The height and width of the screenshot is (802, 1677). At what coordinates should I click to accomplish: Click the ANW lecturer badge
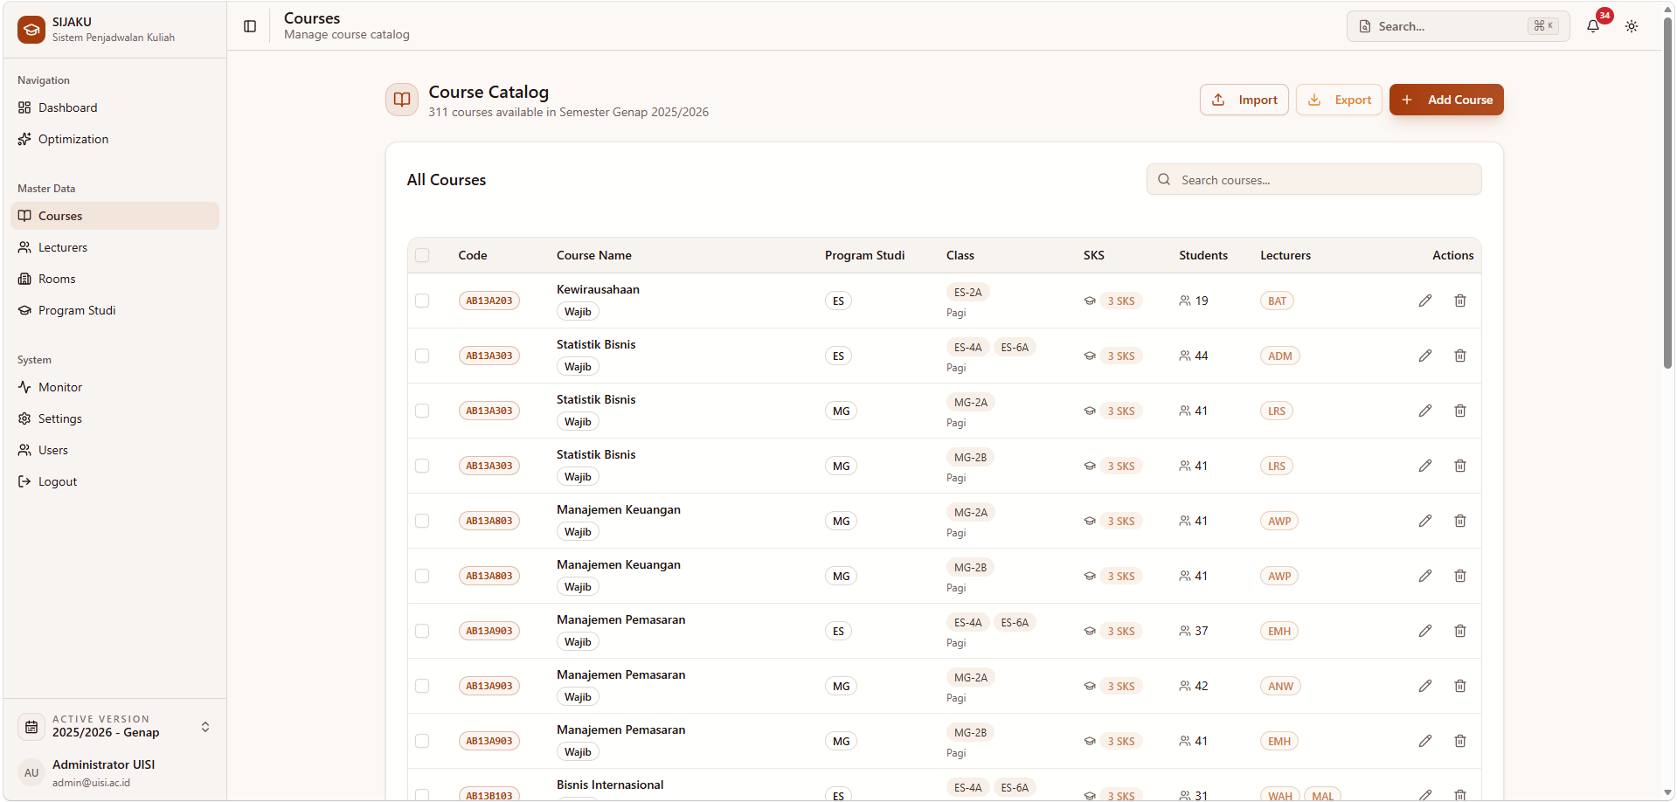(1280, 686)
